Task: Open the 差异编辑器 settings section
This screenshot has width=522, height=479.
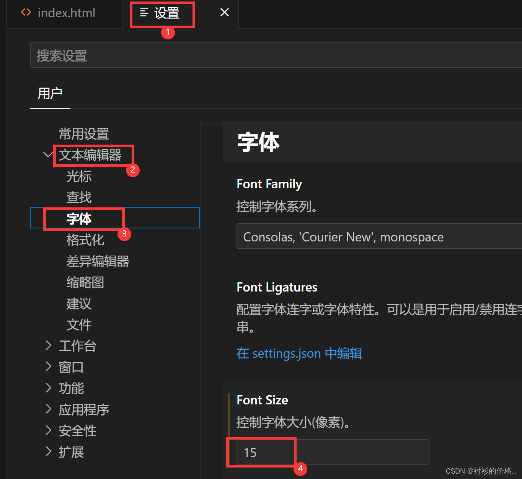Action: (98, 261)
